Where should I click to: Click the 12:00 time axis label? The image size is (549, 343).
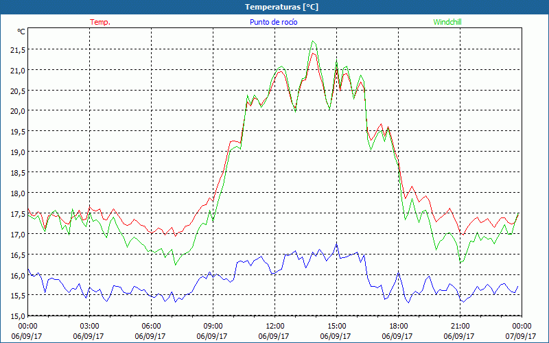click(275, 326)
